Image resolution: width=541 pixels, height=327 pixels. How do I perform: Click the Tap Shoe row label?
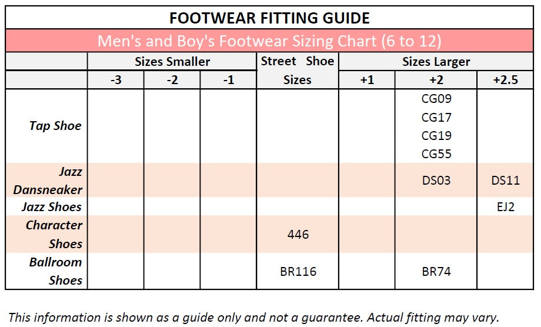[55, 126]
